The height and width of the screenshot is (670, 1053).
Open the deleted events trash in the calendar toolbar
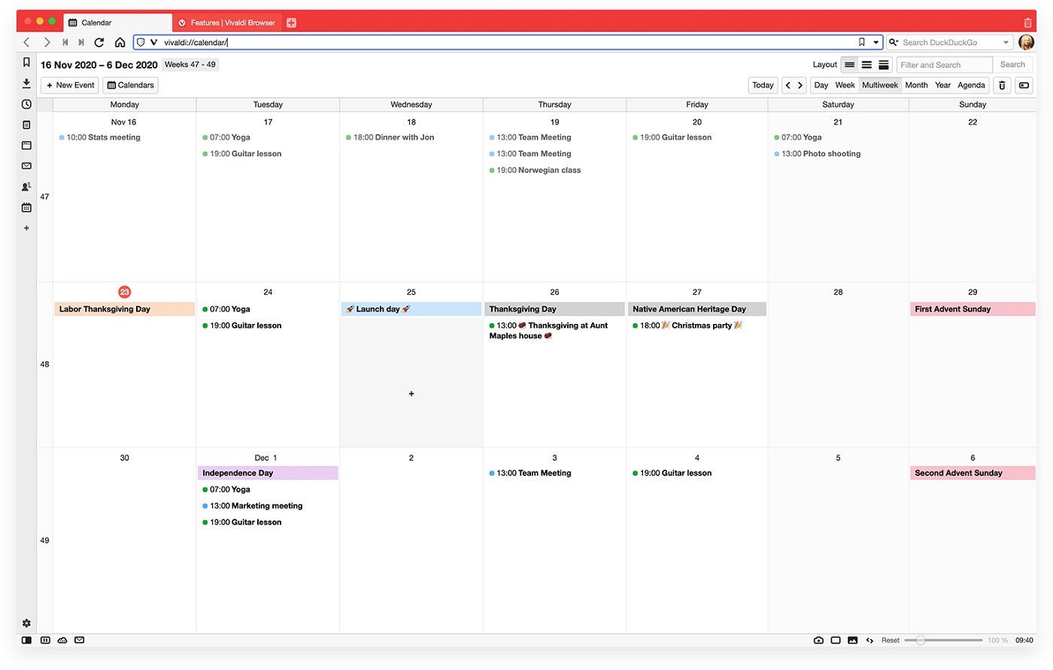click(1002, 85)
